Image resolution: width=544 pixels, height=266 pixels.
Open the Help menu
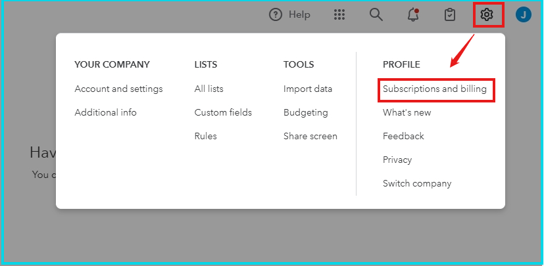(289, 15)
